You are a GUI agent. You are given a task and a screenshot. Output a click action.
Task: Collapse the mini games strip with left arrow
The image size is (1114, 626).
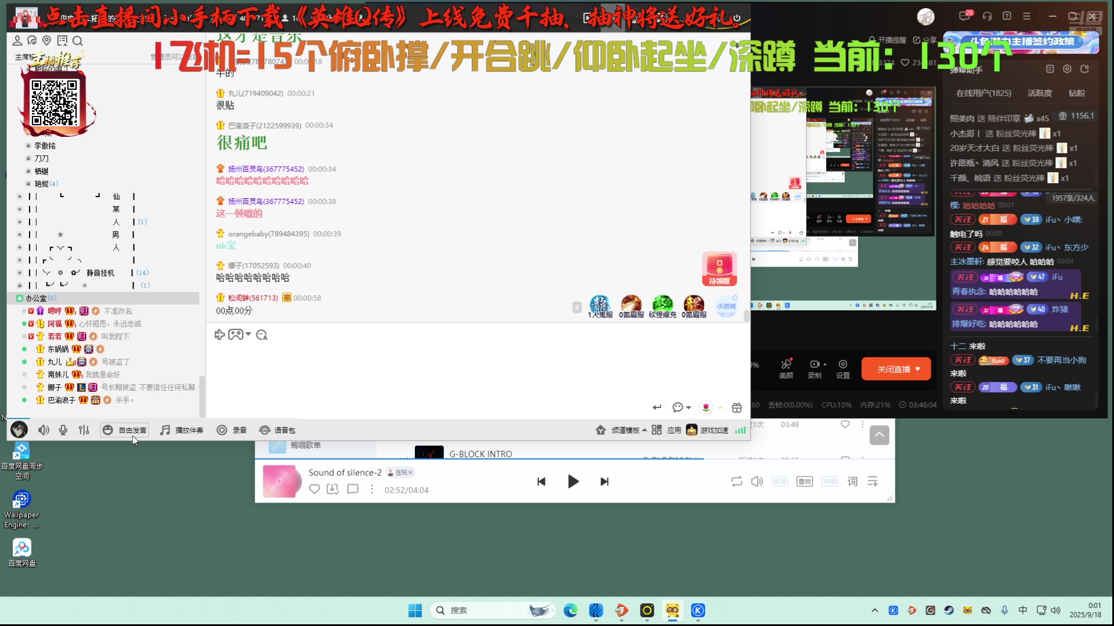577,308
